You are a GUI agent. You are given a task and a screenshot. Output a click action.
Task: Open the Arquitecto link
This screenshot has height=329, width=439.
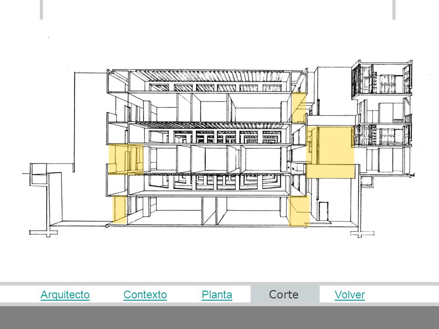[65, 295]
